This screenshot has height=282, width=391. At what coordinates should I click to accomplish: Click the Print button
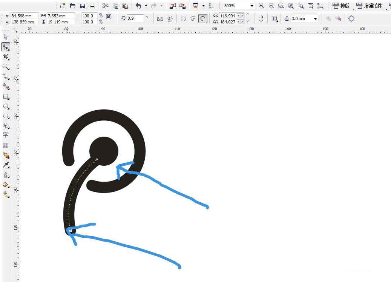92,6
